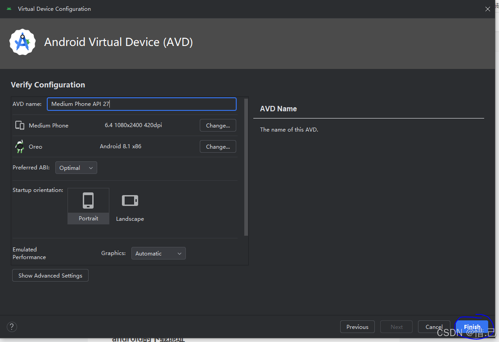Click the 'Startup orientation:' label
This screenshot has width=499, height=342.
coord(38,190)
